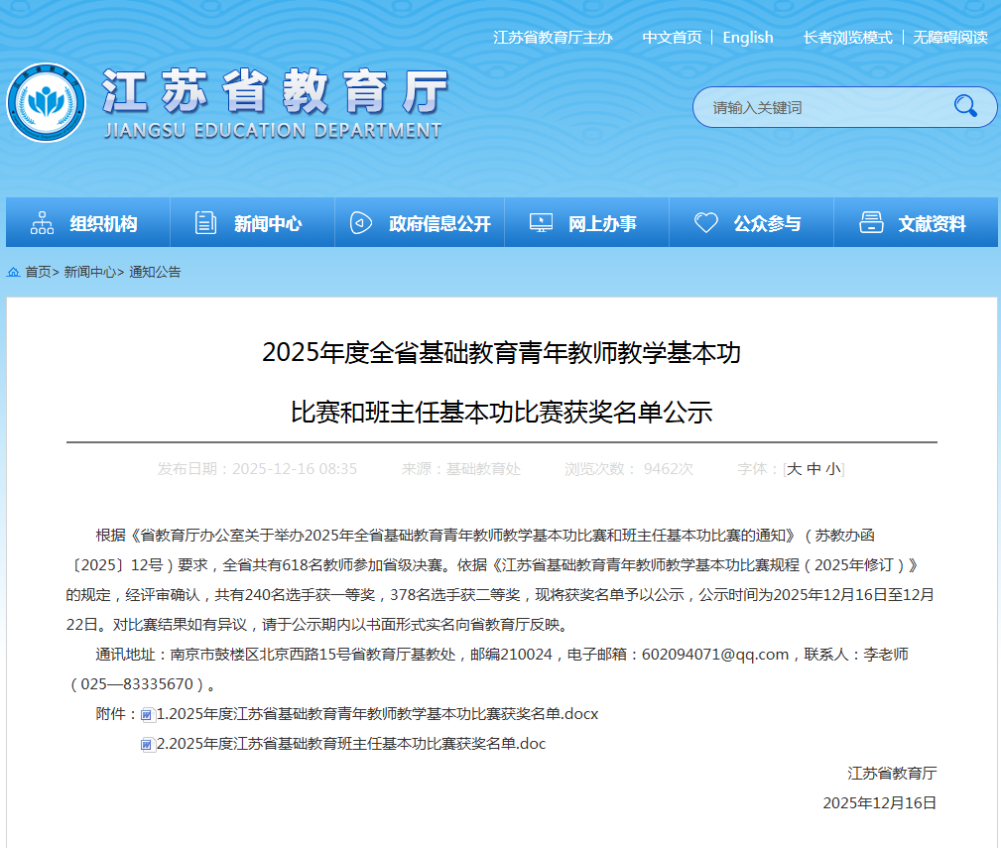Screen dimensions: 1001x848
Task: Download the 班主任基本功比赛获奖名单.doc attachment
Action: point(351,744)
